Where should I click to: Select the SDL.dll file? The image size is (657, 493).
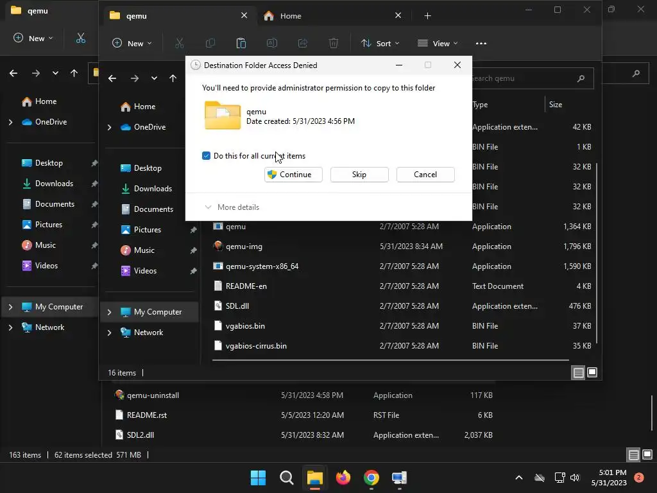(x=237, y=306)
